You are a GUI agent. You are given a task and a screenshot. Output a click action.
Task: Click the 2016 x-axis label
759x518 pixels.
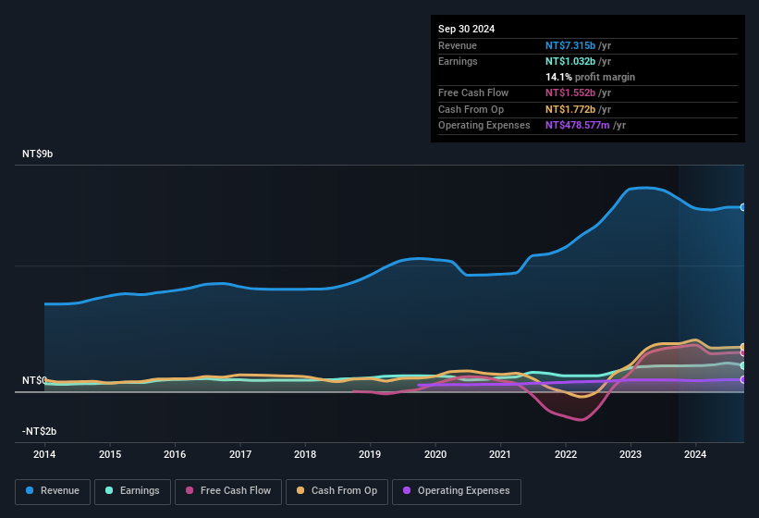click(x=175, y=454)
